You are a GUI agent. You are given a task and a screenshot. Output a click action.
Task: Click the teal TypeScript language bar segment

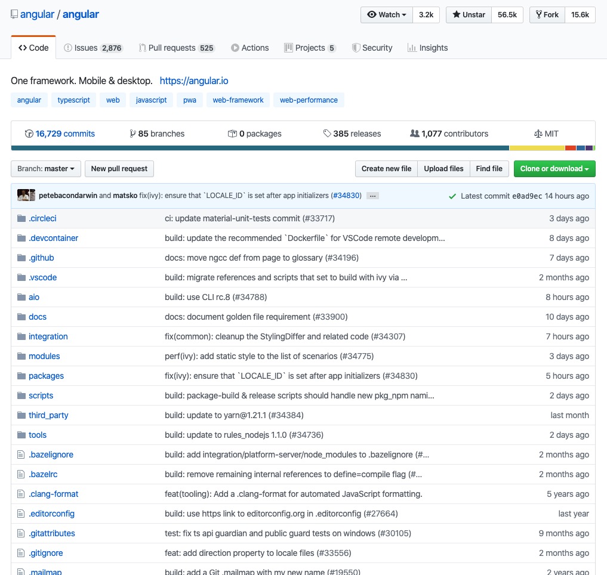point(260,148)
